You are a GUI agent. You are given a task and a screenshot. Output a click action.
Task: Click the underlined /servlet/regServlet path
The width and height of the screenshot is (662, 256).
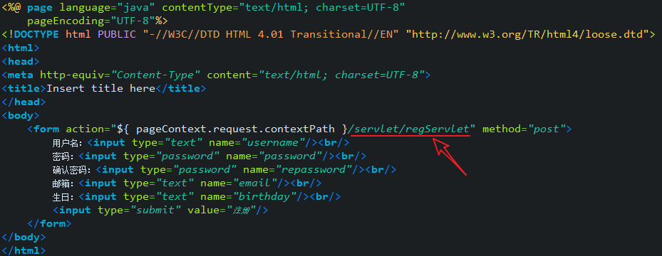coord(409,129)
